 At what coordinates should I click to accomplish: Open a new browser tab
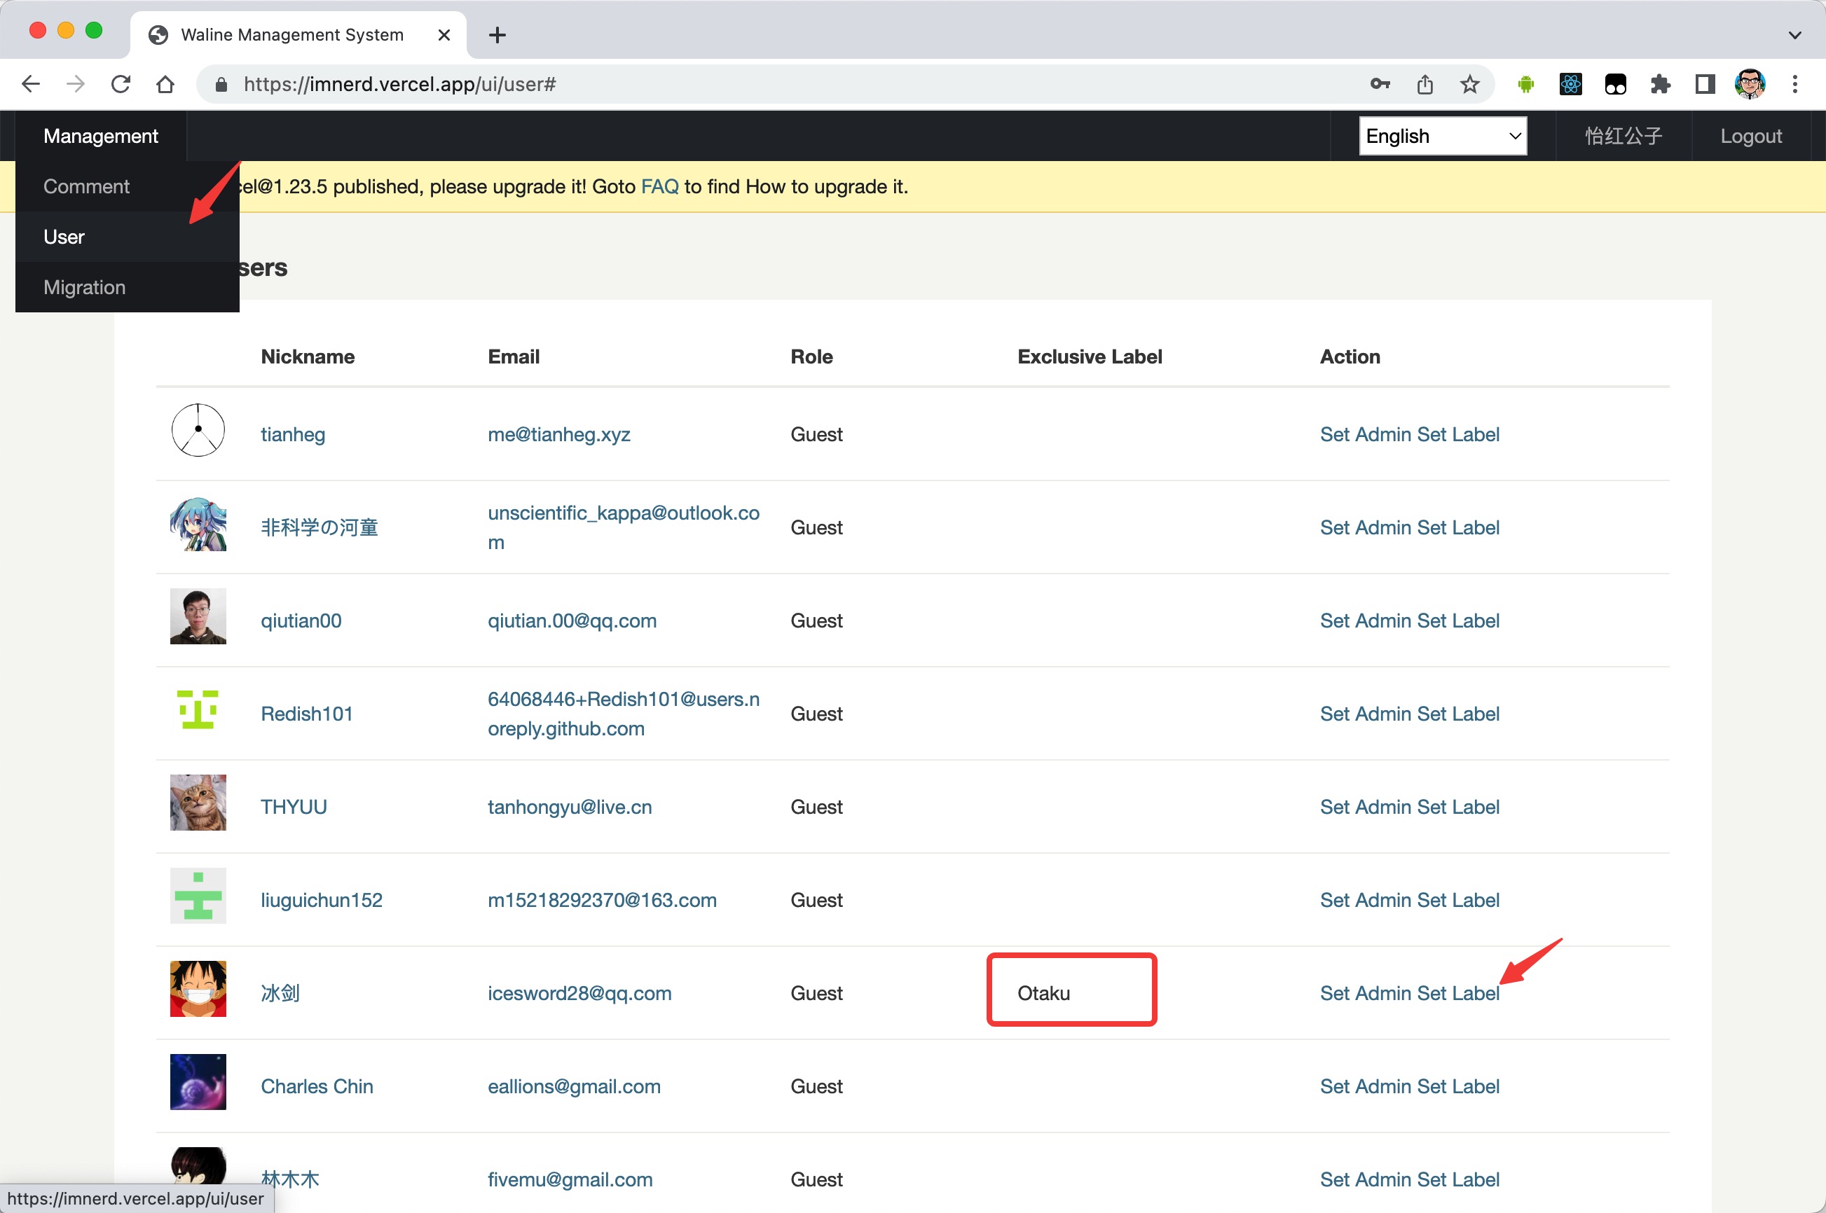497,35
